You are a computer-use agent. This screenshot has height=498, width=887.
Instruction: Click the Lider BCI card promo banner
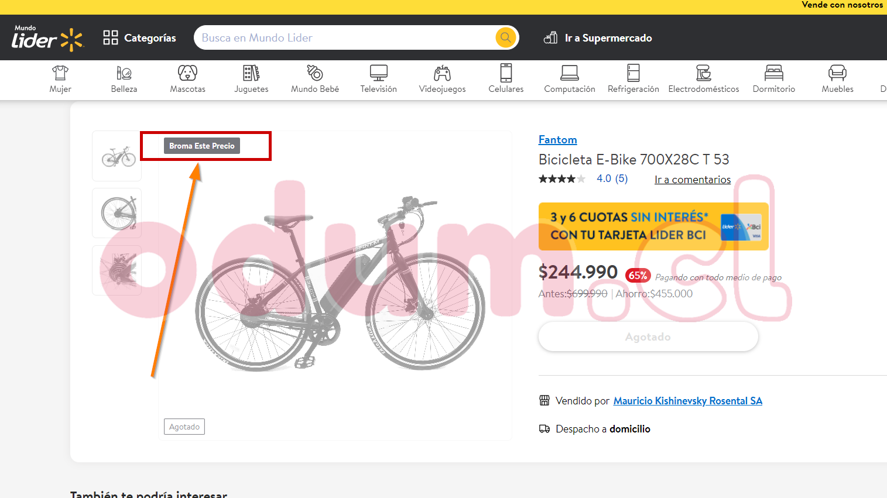point(653,226)
